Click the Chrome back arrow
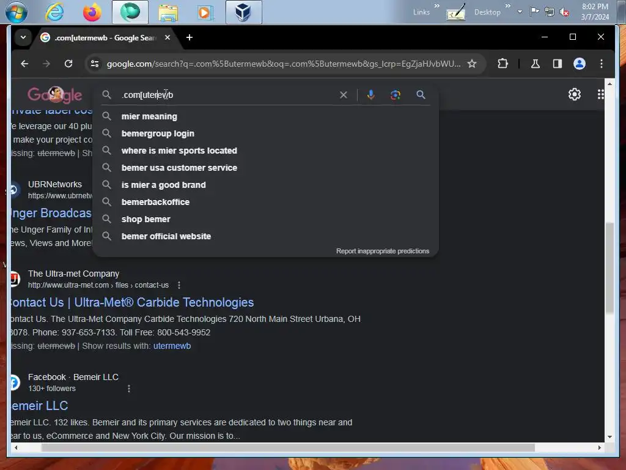The height and width of the screenshot is (470, 626). [x=24, y=64]
